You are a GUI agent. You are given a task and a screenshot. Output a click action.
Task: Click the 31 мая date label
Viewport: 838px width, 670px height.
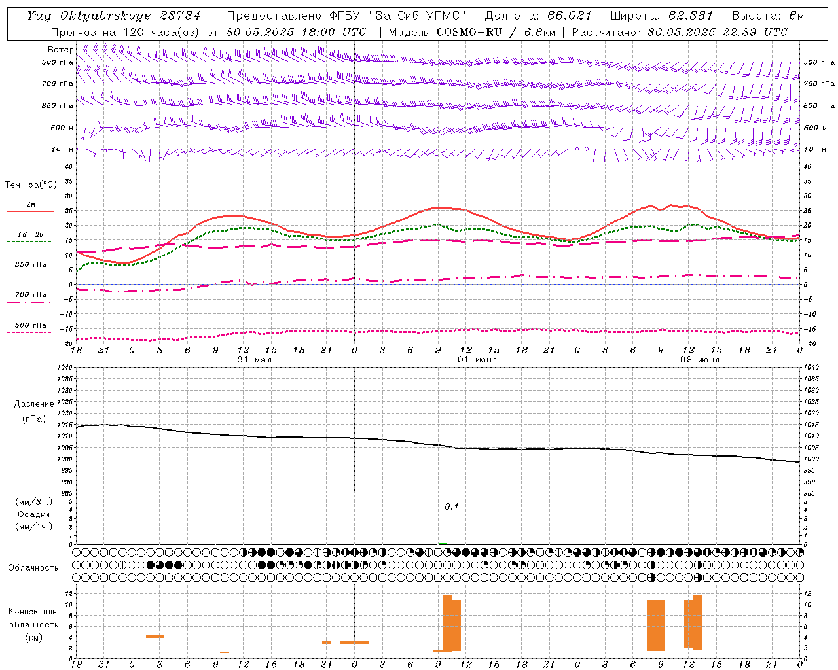point(255,360)
